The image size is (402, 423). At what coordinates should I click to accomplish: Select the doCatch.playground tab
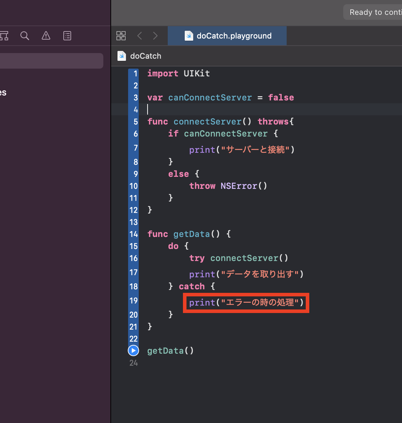click(227, 36)
